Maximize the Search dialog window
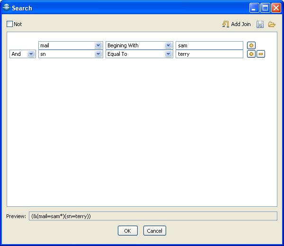Viewport: 284px width, 246px height. click(x=266, y=8)
